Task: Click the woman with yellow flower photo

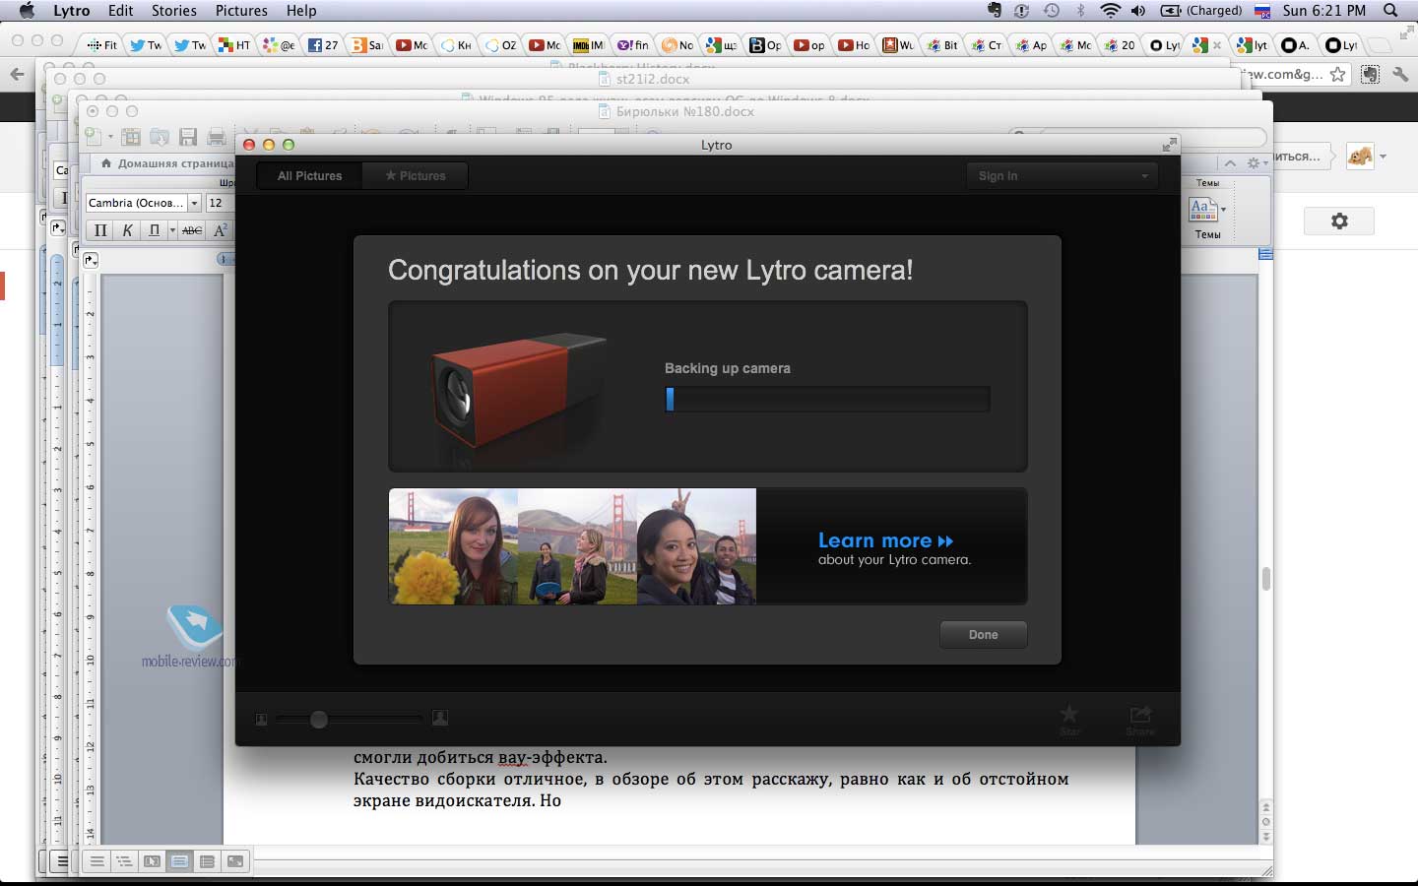Action: pos(453,546)
